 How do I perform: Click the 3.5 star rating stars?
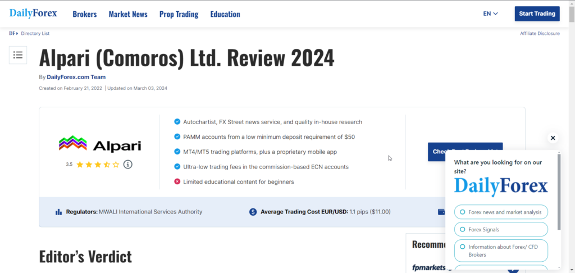98,165
